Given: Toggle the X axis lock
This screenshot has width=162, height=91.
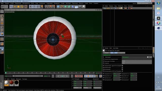Looking at the screenshot, I should pos(30,7).
